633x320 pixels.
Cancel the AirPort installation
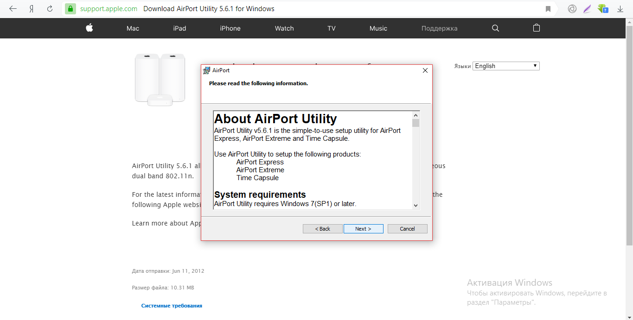[x=407, y=229]
